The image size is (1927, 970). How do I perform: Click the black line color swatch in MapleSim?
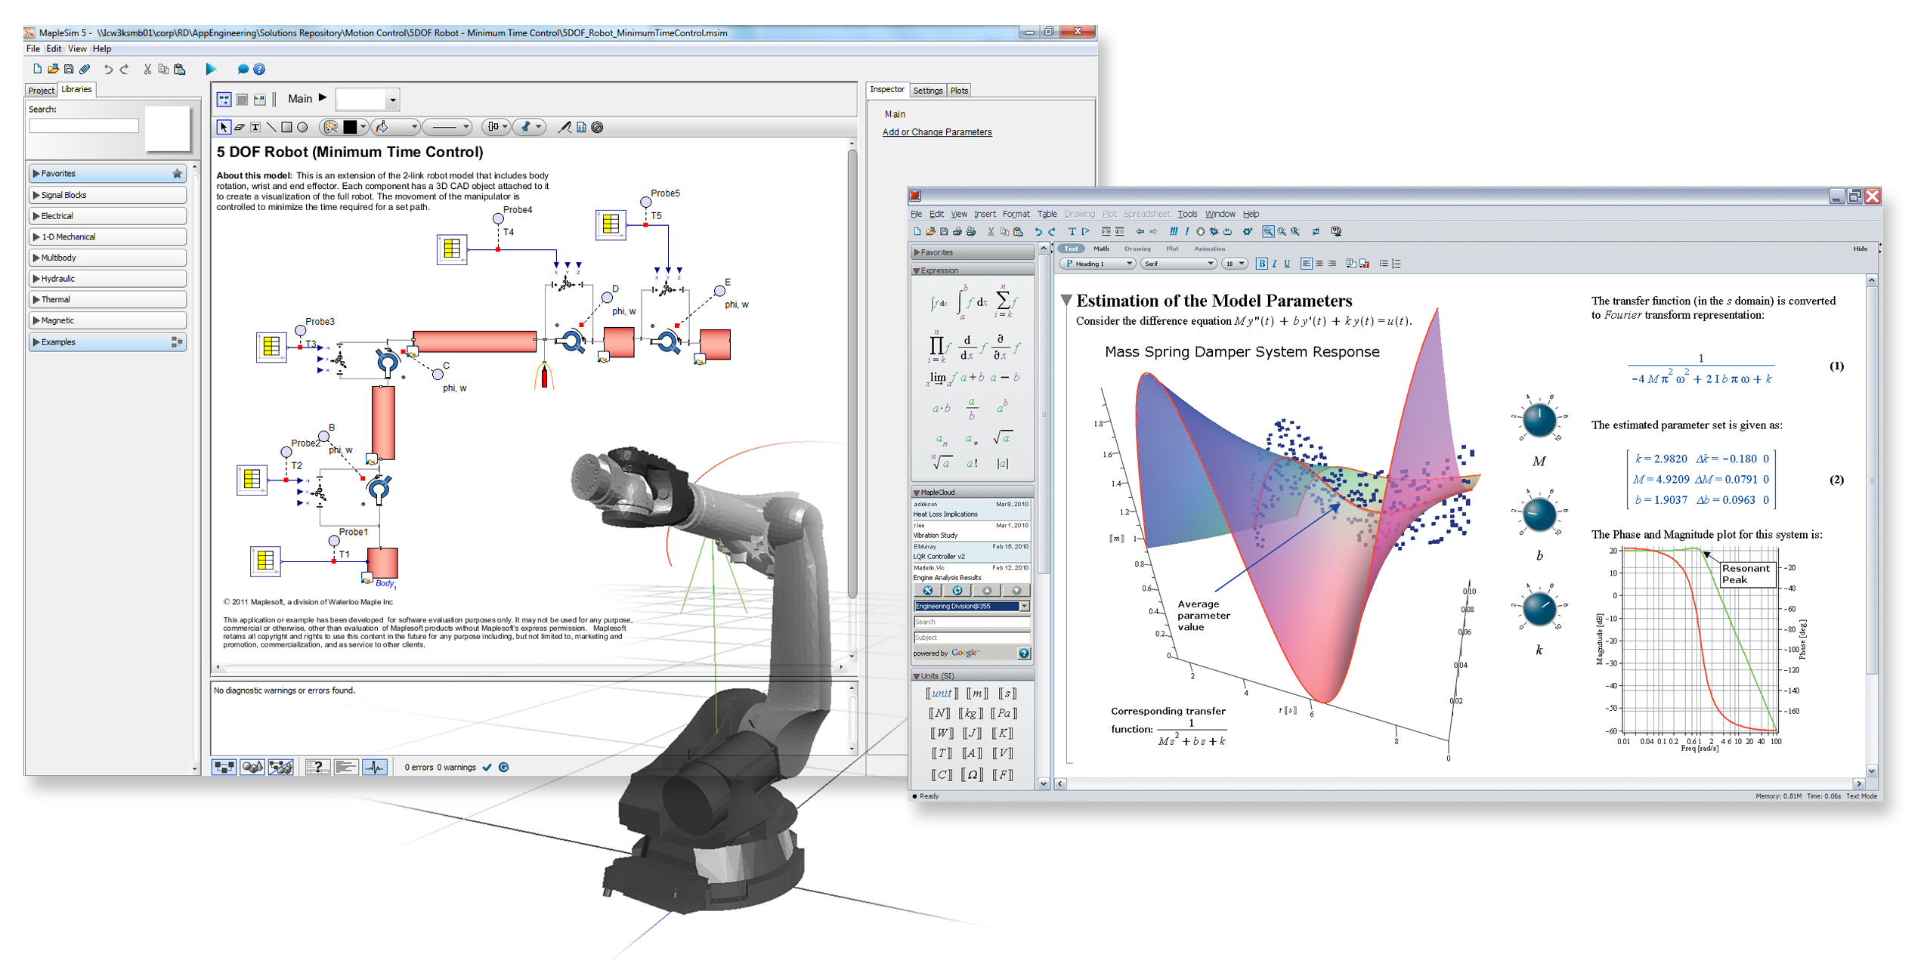350,127
